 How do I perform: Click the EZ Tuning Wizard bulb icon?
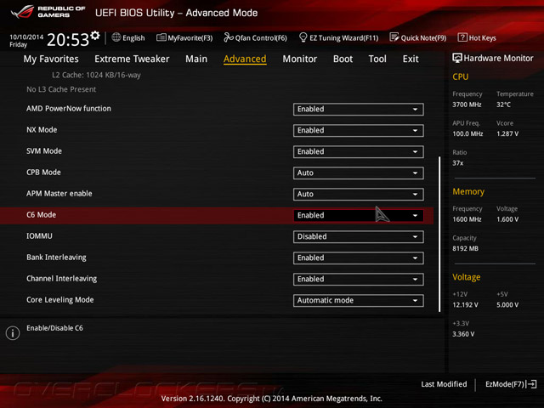pyautogui.click(x=303, y=37)
